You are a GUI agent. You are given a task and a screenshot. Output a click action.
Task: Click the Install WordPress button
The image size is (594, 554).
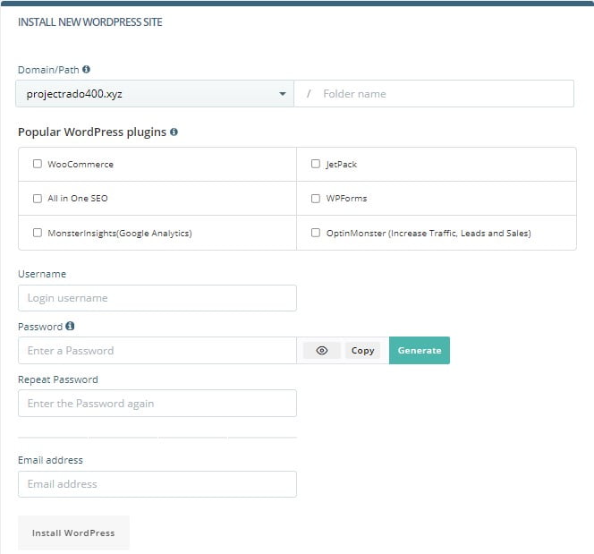point(73,533)
